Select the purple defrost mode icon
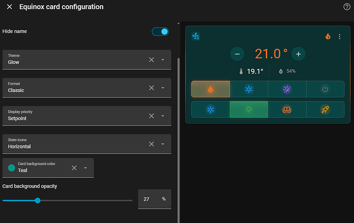Screen dimensions: 354x223 (x=287, y=89)
